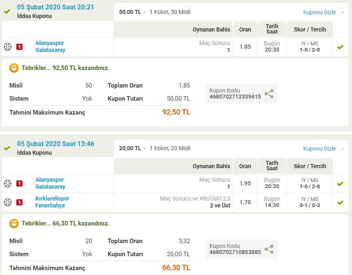Open the 05 Şubat 2020 Saat 20:21 coupon
This screenshot has height=275, width=352.
pyautogui.click(x=56, y=7)
